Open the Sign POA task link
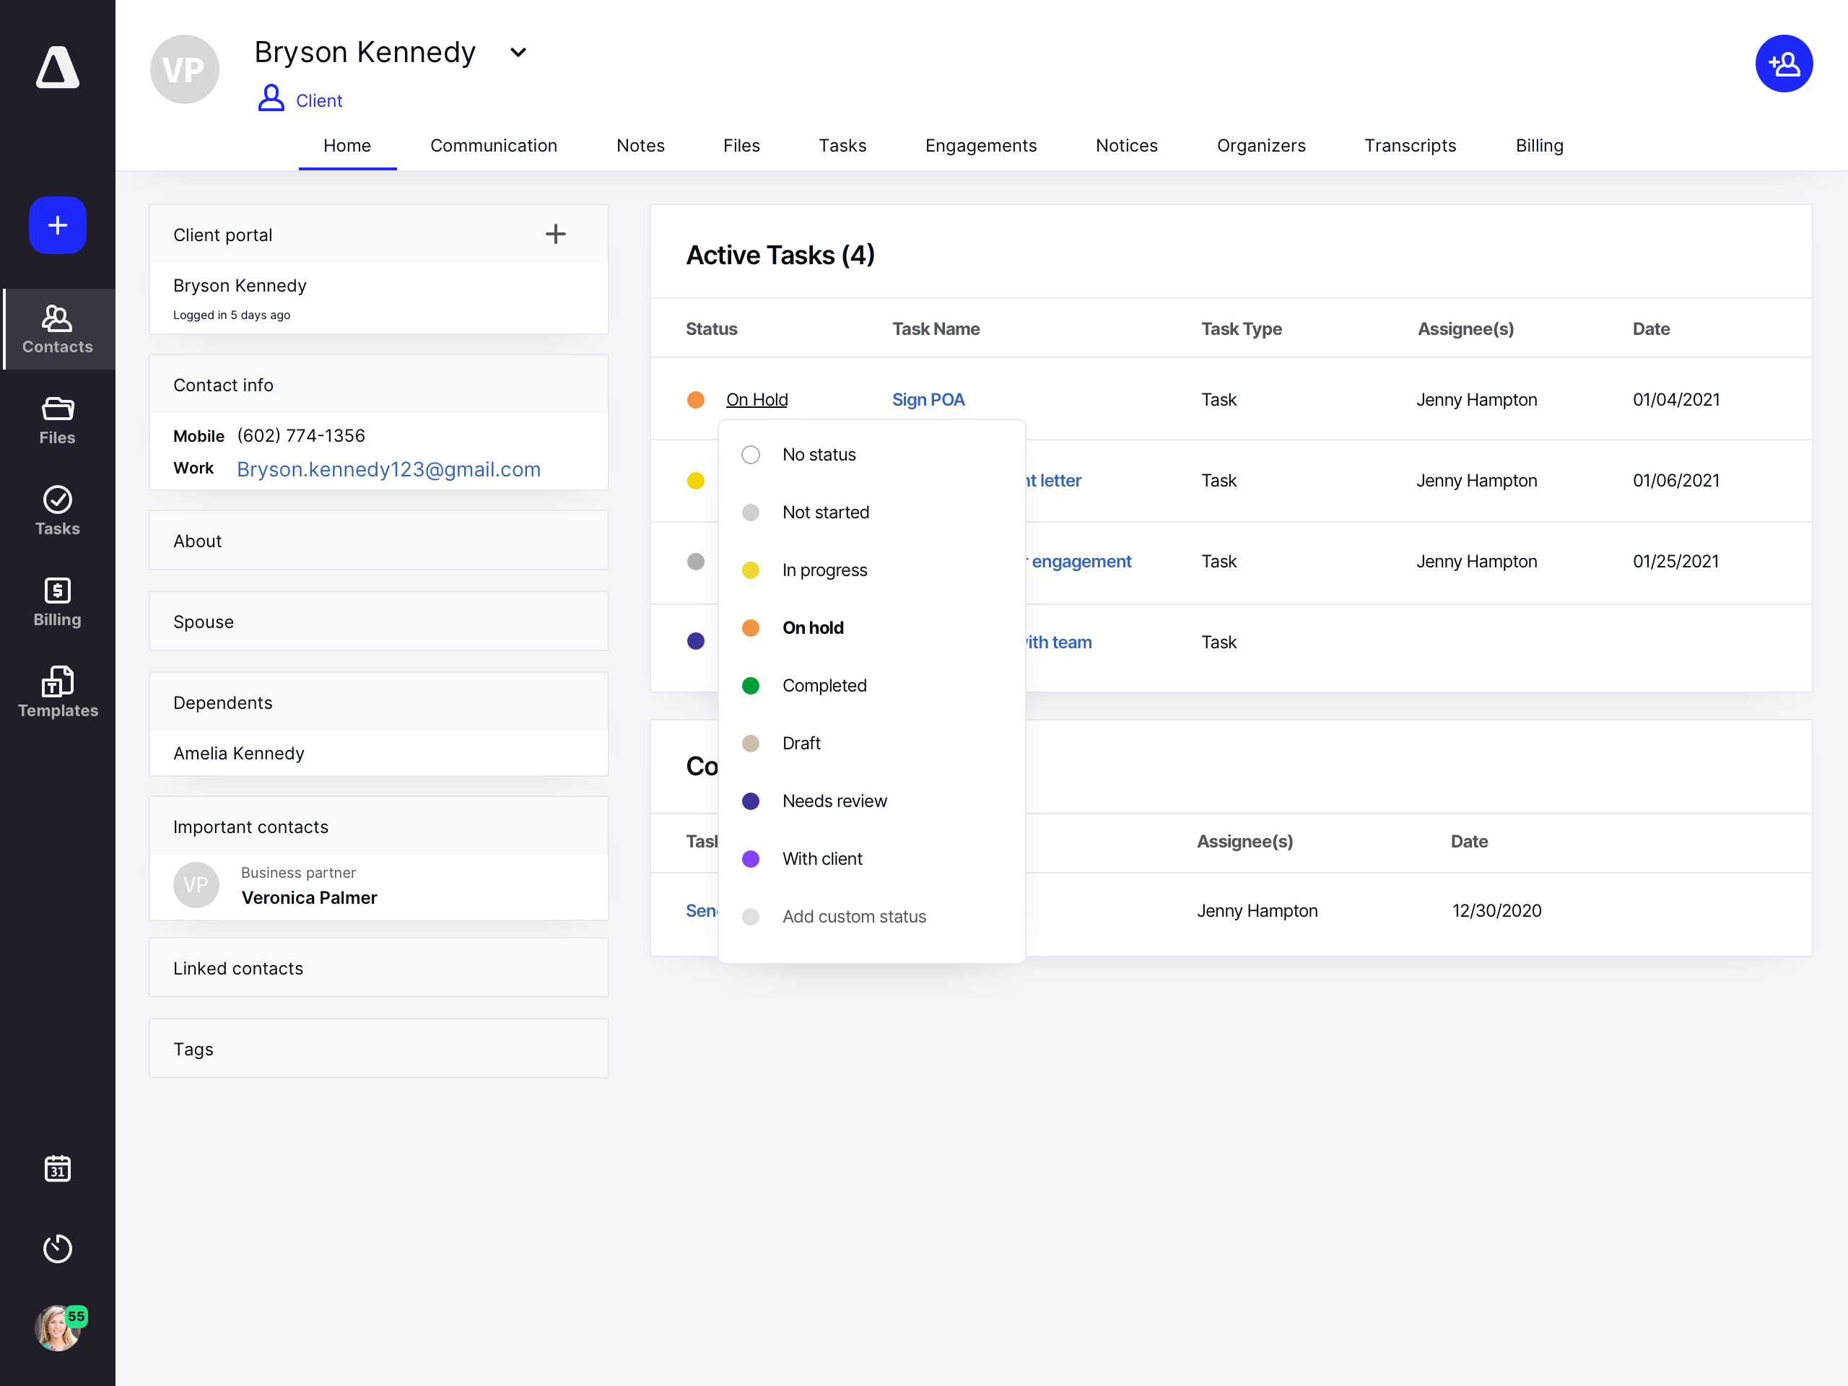The image size is (1848, 1386). (928, 399)
